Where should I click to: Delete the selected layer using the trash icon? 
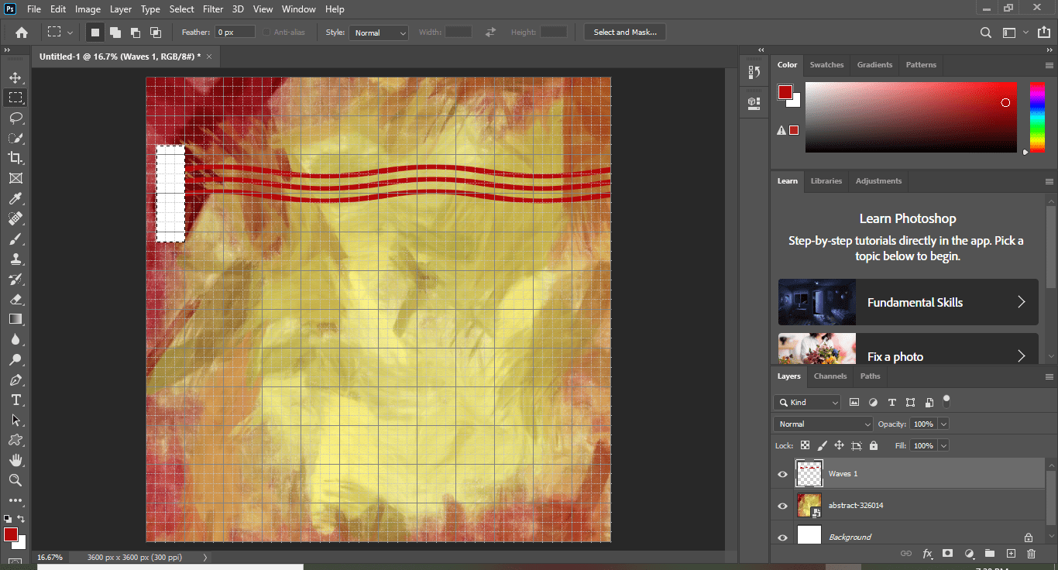point(1031,554)
